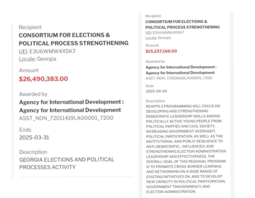Screen dimensions: 255x198
Task: Click the $26,490,383.00 award amount
Action: coord(43,79)
